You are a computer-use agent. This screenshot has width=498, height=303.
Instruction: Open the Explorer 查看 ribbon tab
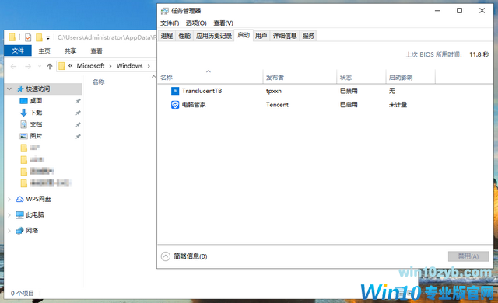coord(96,51)
